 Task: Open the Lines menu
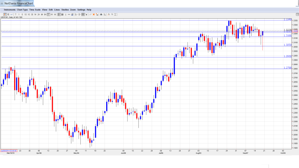(x=57, y=10)
